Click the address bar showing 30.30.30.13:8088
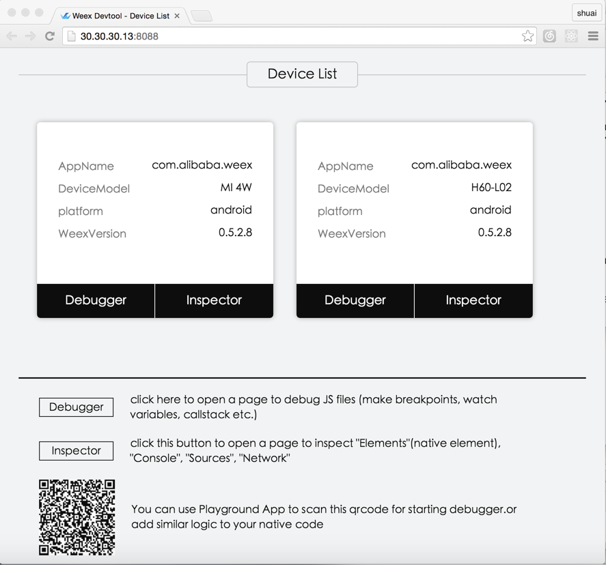The width and height of the screenshot is (606, 565). 294,36
